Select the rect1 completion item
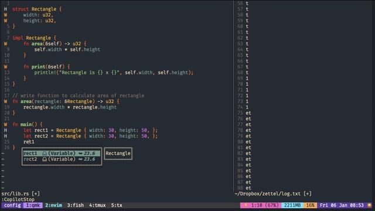Image resolution: width=375 pixels, height=211 pixels. click(62, 154)
